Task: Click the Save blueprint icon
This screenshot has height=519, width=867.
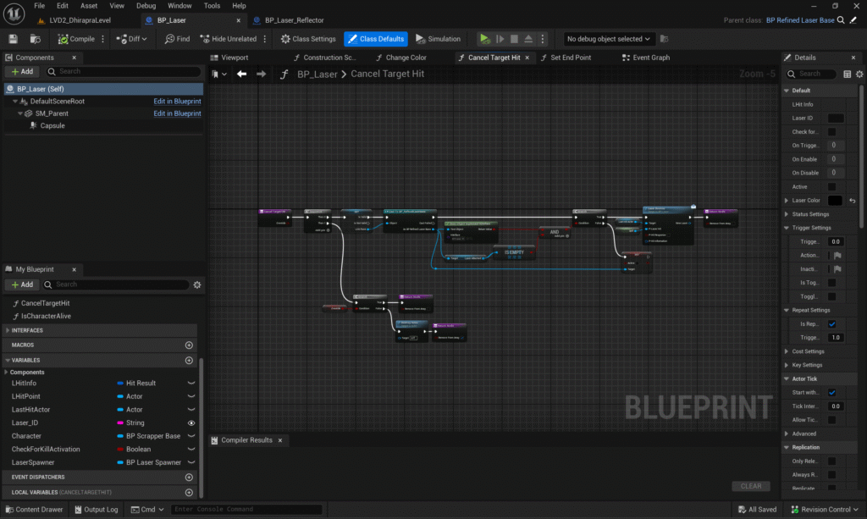Action: click(13, 39)
